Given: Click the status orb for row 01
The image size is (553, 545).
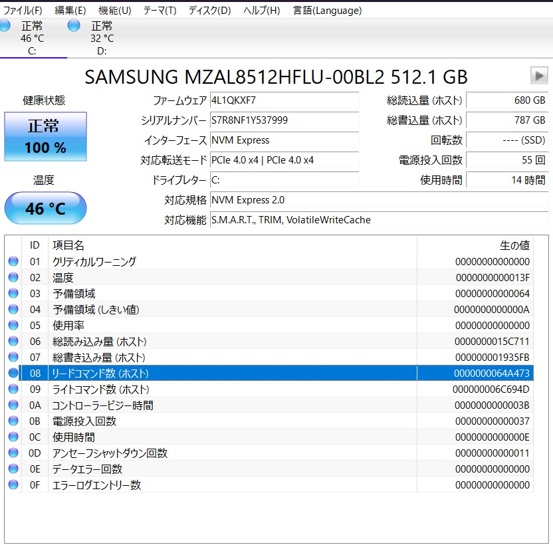Looking at the screenshot, I should [13, 261].
